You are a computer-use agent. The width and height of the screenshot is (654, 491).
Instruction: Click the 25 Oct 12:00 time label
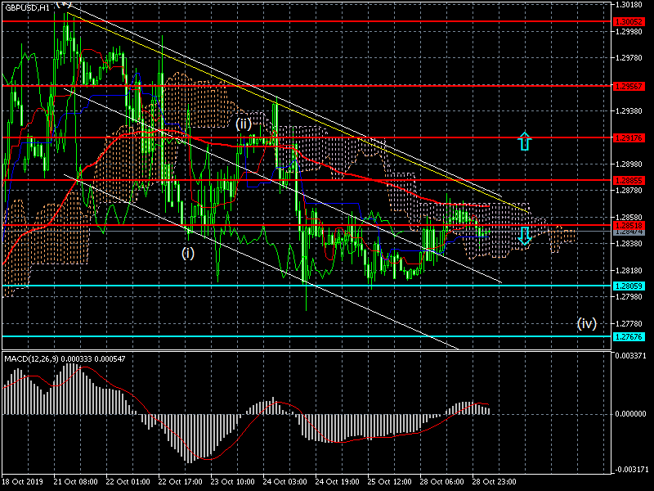390,481
